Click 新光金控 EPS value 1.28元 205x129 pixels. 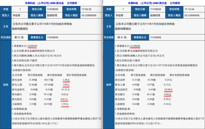(x=66, y=80)
